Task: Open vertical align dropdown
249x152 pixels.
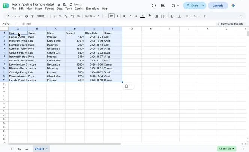Action: [x=181, y=16]
